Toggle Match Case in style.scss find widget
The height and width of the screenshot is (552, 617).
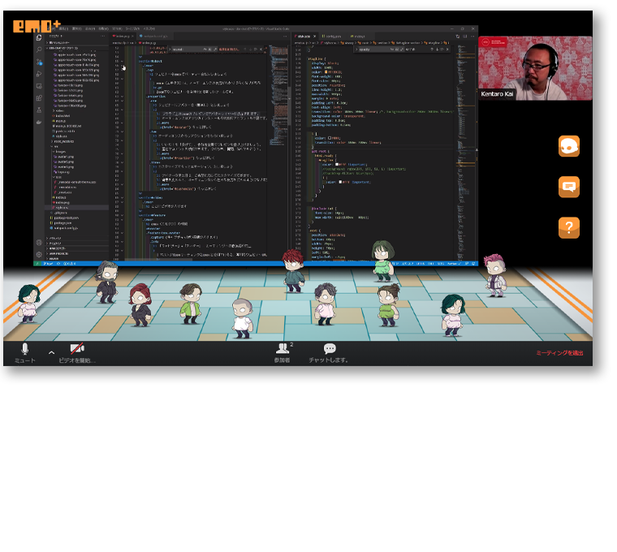(392, 50)
